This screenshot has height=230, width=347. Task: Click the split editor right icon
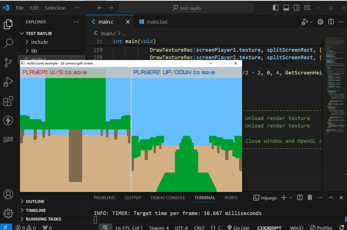tap(331, 22)
